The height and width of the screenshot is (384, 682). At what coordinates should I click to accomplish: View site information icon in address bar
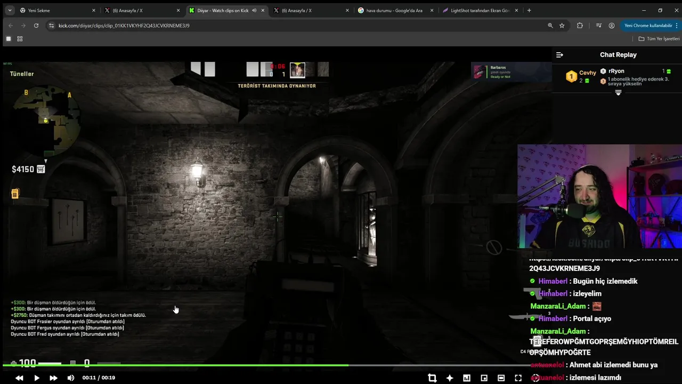click(51, 25)
